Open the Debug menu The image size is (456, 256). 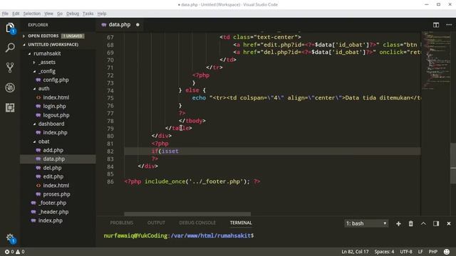pyautogui.click(x=73, y=14)
